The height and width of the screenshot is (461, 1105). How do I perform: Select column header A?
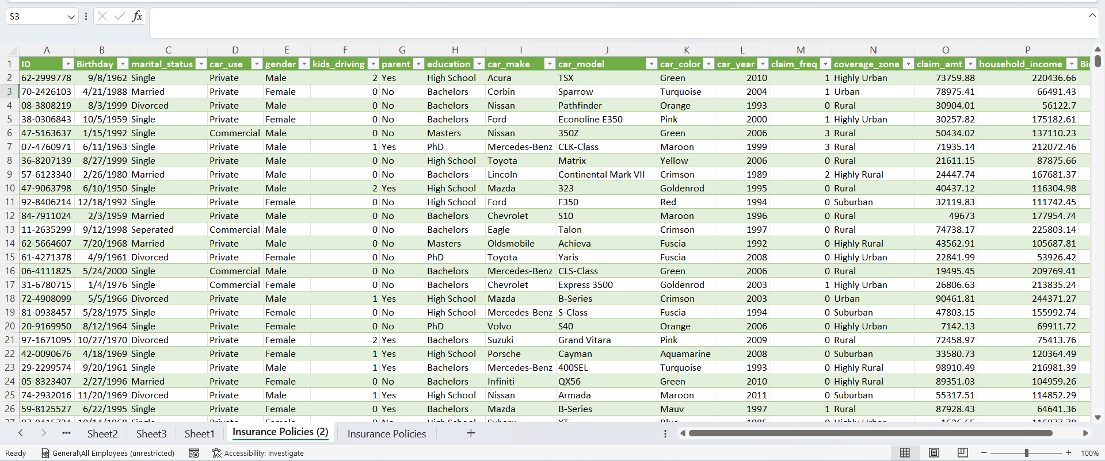[47, 50]
